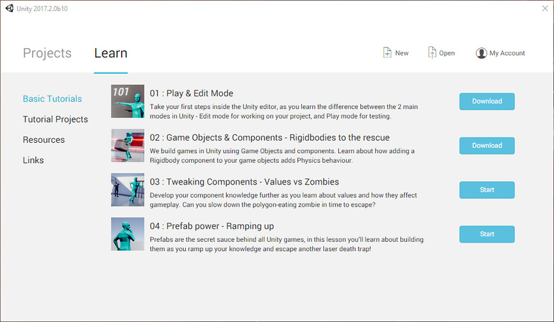The height and width of the screenshot is (322, 554).
Task: Click the New project document icon
Action: point(387,53)
